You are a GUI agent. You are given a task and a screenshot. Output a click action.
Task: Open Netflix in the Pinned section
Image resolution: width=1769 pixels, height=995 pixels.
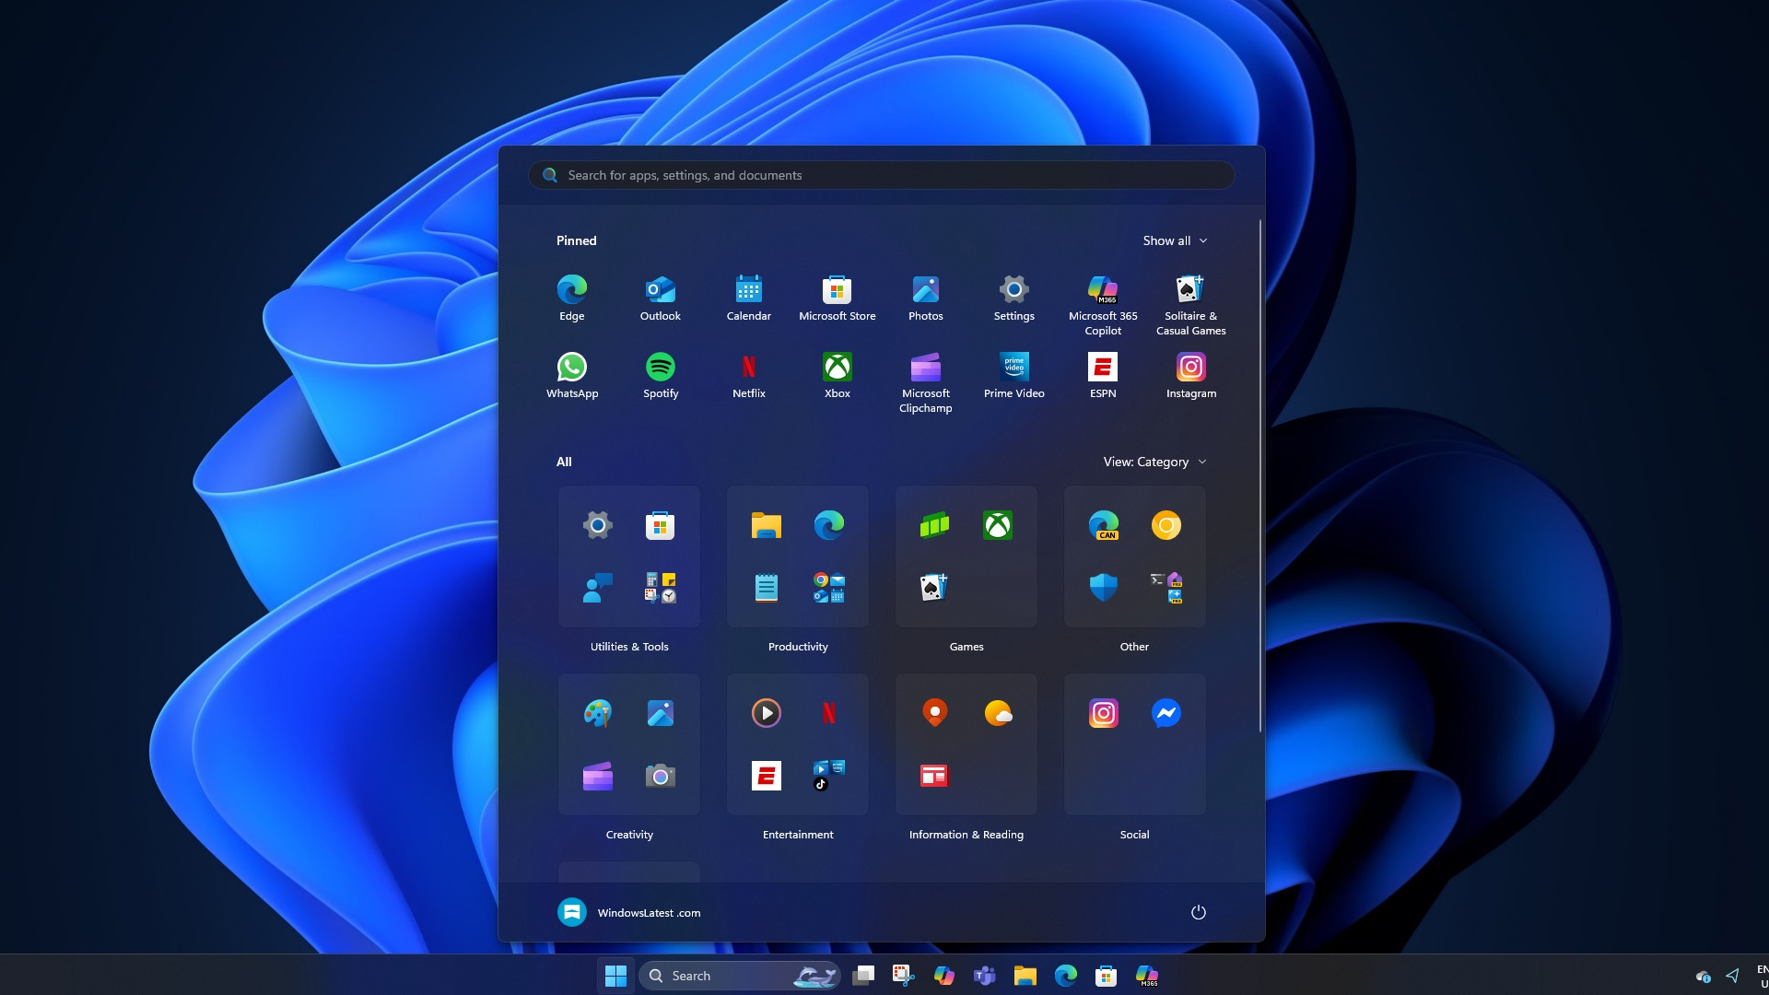[x=748, y=376]
